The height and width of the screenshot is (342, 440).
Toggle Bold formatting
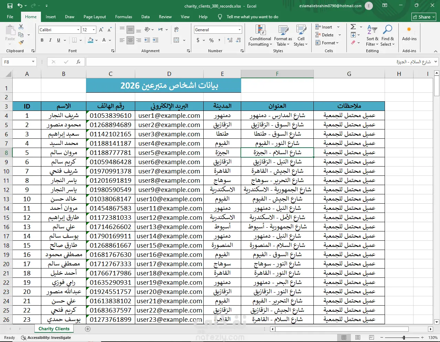coord(42,40)
